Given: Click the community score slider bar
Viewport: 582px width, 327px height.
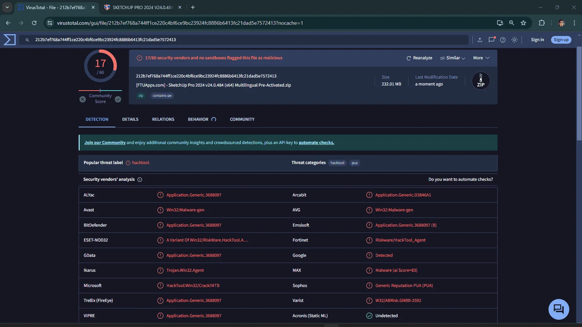Looking at the screenshot, I should pos(100,91).
